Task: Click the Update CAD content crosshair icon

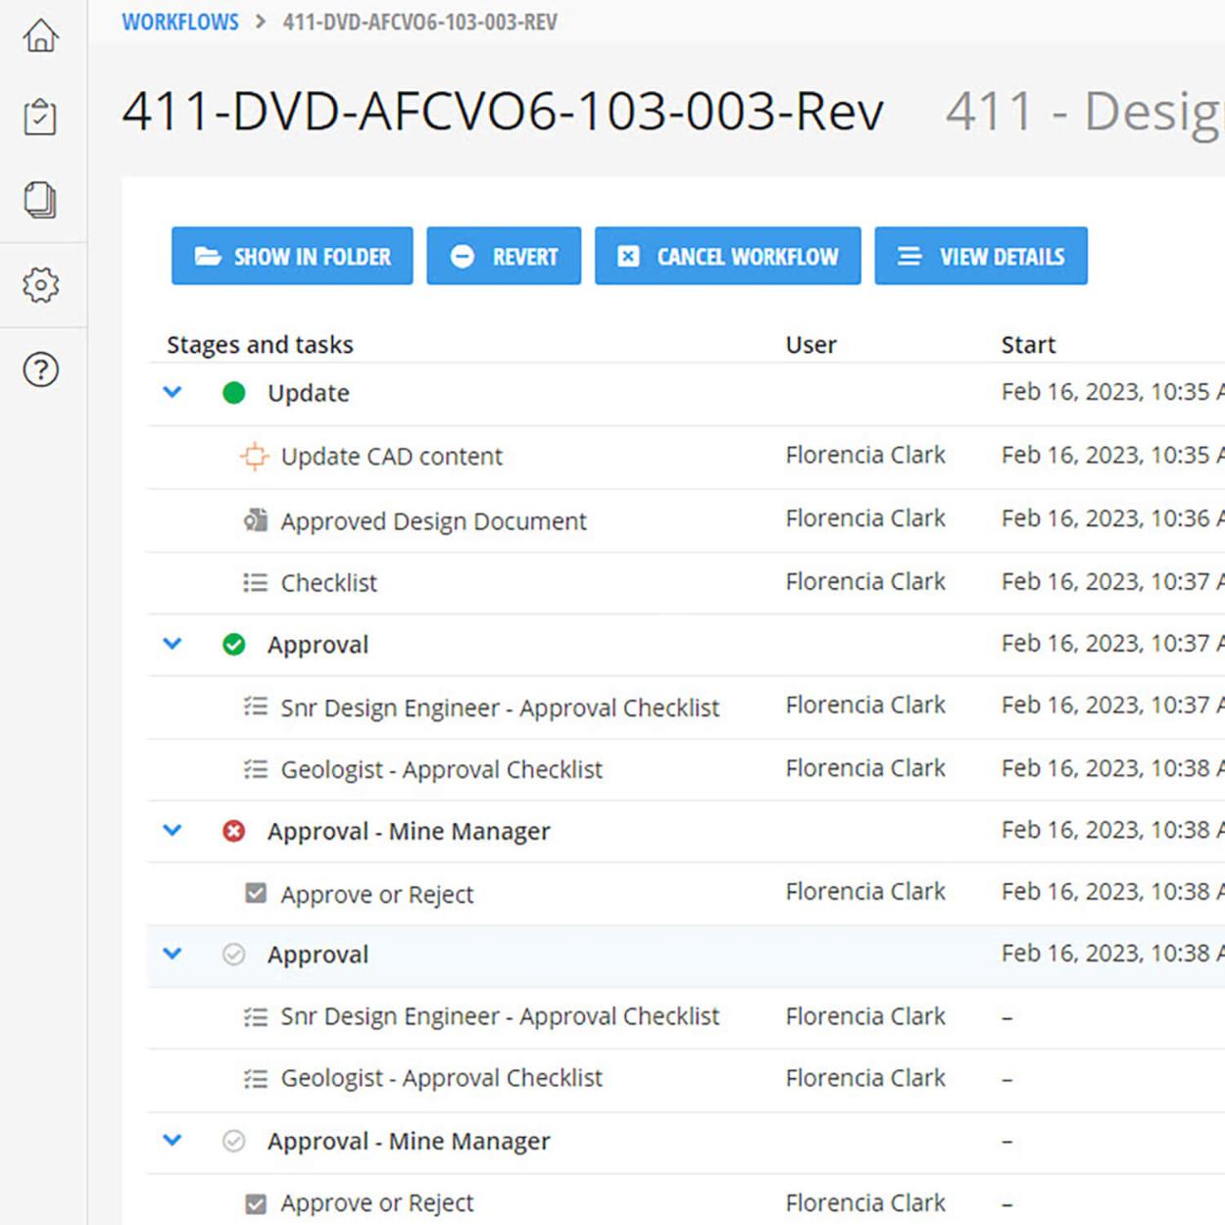Action: coord(254,457)
